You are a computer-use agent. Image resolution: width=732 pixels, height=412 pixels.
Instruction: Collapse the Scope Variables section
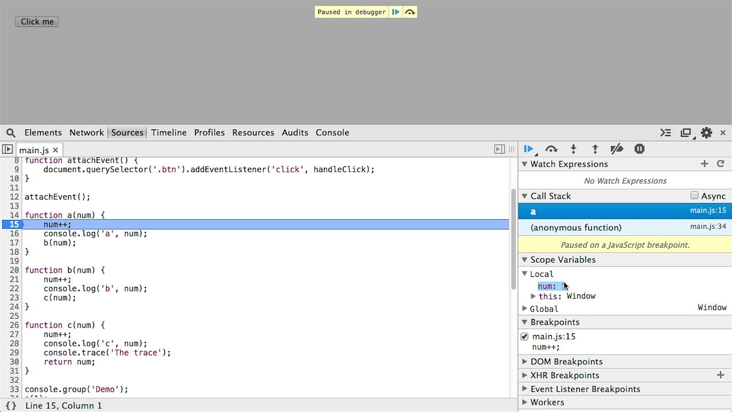point(524,260)
